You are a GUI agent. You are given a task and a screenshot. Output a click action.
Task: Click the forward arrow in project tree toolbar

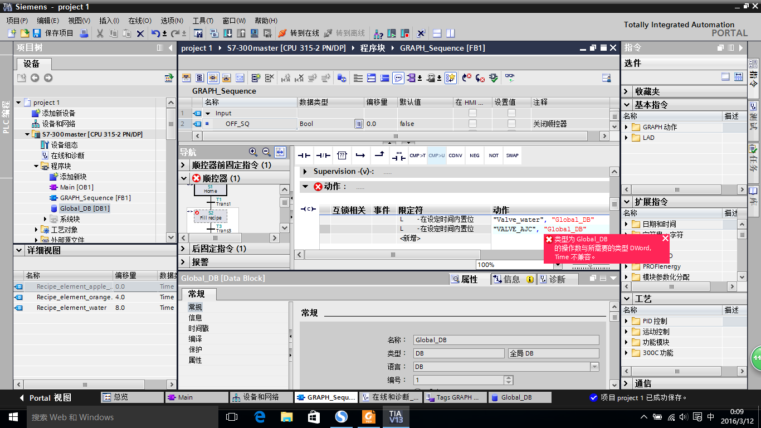48,78
